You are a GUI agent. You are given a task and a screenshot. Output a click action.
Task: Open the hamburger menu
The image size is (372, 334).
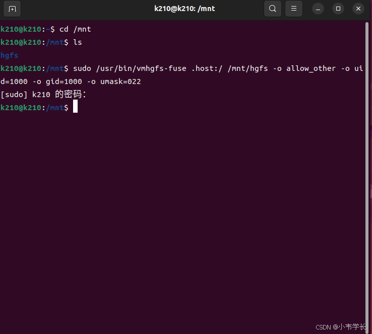[294, 9]
